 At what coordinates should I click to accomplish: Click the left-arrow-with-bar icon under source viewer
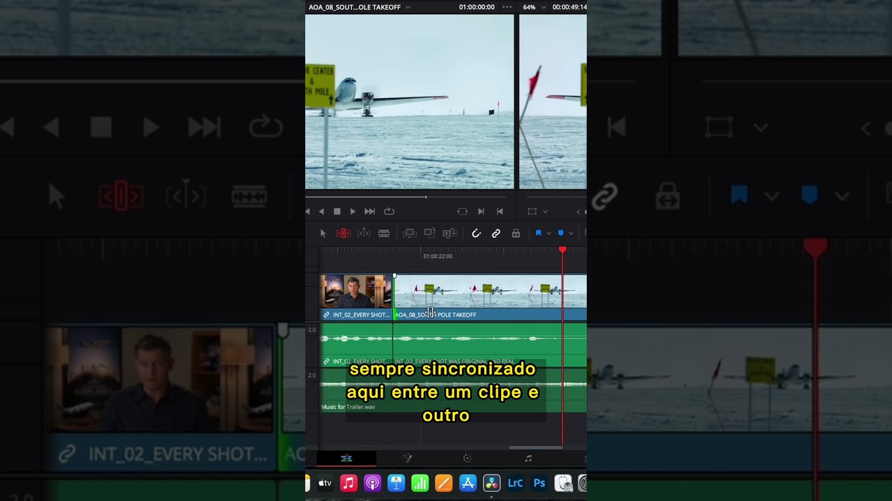tap(500, 212)
